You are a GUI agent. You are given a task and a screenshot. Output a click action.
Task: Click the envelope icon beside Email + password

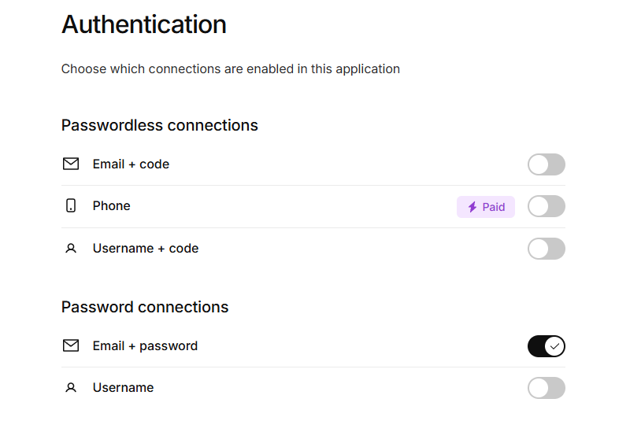tap(71, 345)
